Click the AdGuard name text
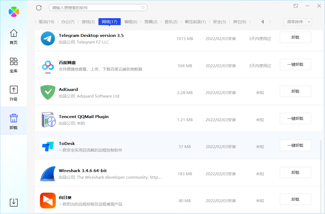Screen dimensions: 325x214 point(68,89)
